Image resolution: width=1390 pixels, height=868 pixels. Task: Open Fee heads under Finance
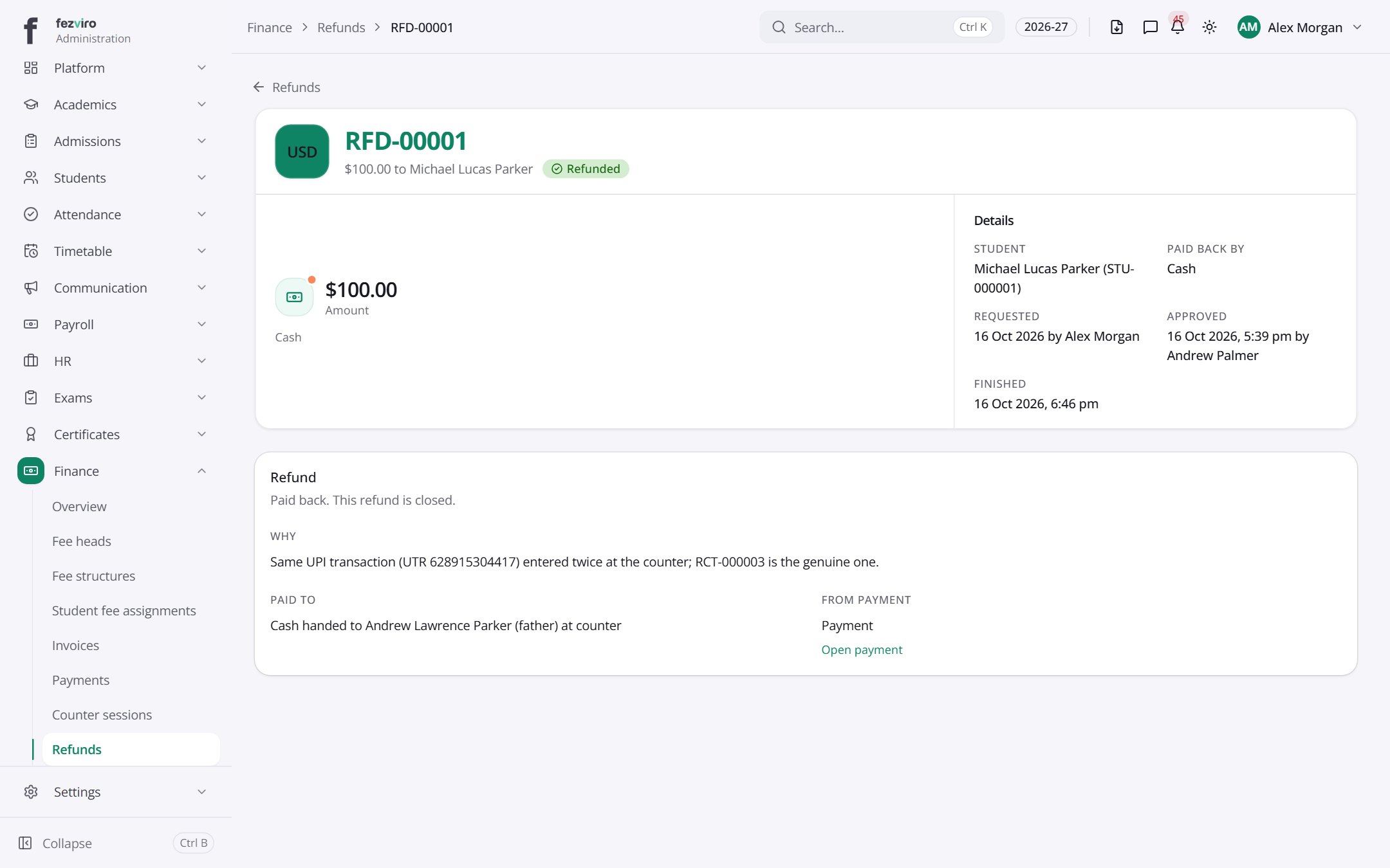pyautogui.click(x=82, y=541)
